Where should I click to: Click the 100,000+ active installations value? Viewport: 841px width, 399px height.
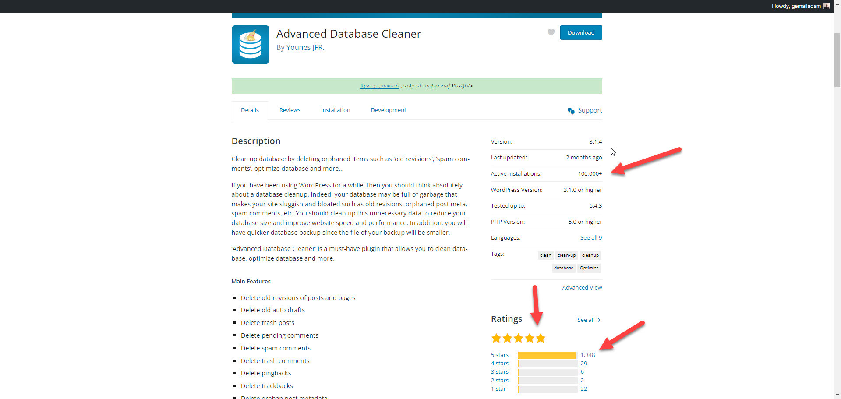(590, 174)
